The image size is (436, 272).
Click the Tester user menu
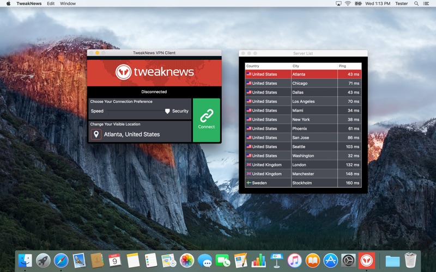coord(401,4)
